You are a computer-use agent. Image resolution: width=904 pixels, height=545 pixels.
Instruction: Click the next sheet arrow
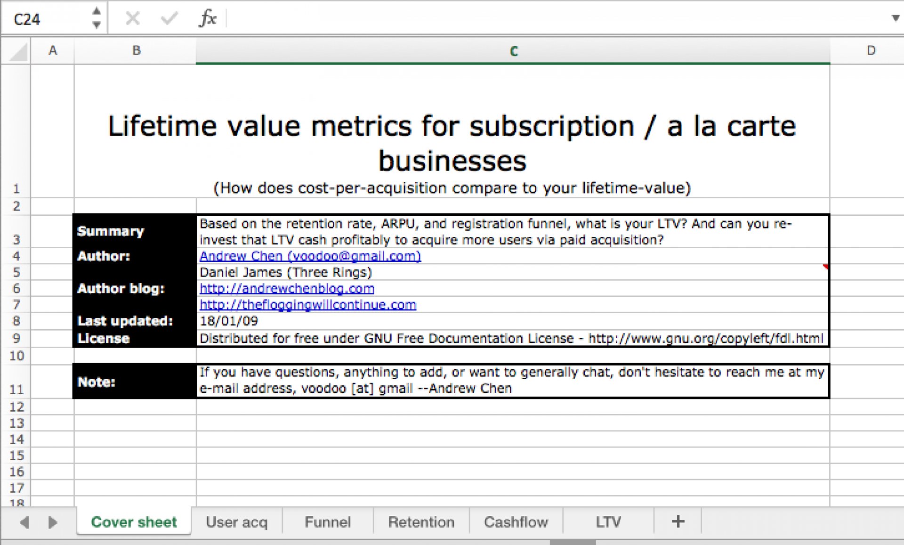click(x=53, y=522)
